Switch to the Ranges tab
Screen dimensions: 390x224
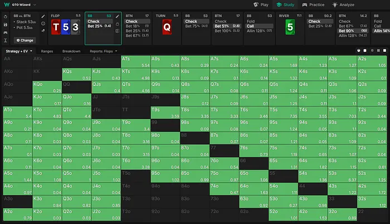pyautogui.click(x=47, y=51)
